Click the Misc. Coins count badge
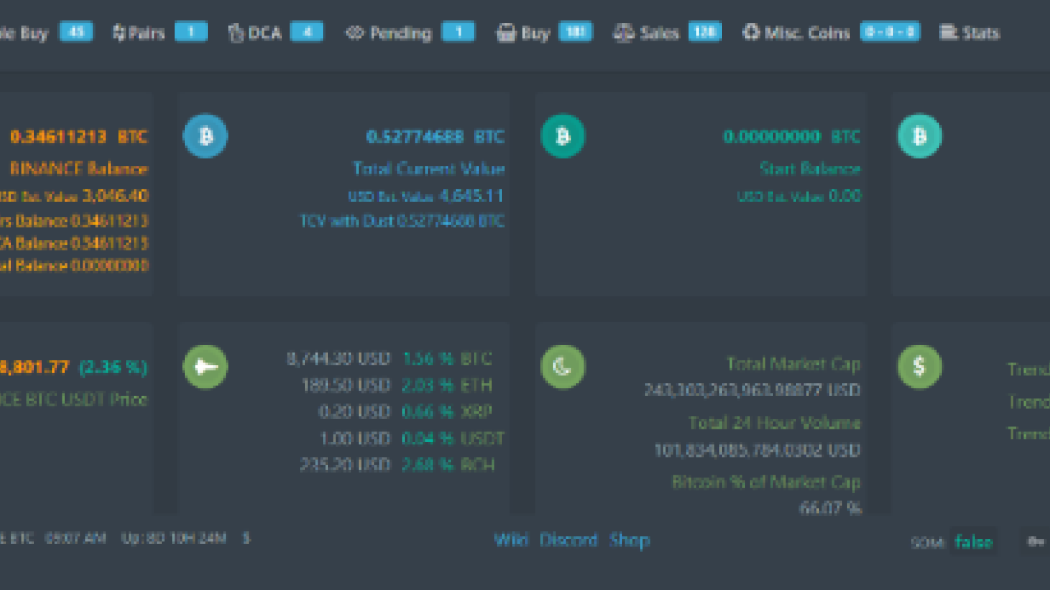Image resolution: width=1050 pixels, height=590 pixels. (x=890, y=32)
